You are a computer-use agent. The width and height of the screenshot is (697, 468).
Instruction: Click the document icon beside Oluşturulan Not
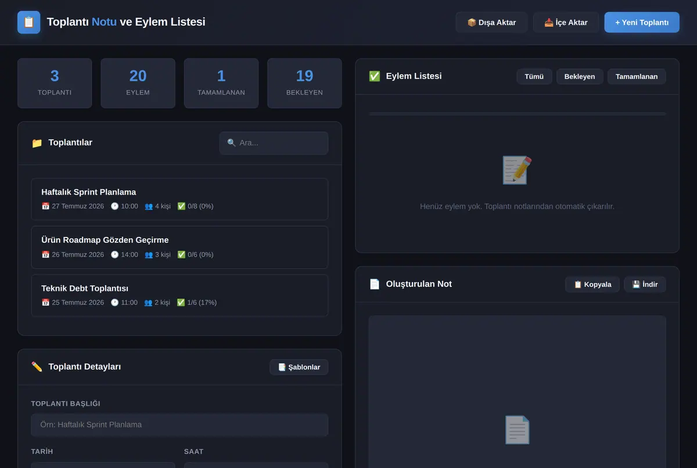click(x=375, y=284)
